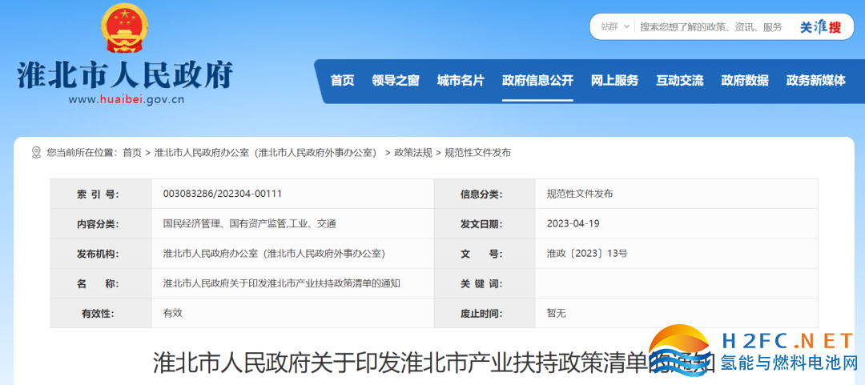Image resolution: width=865 pixels, height=385 pixels.
Task: Click the location pin icon in breadcrumb
Action: 36,152
